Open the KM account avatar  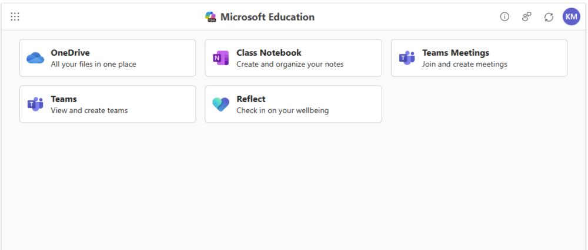571,17
